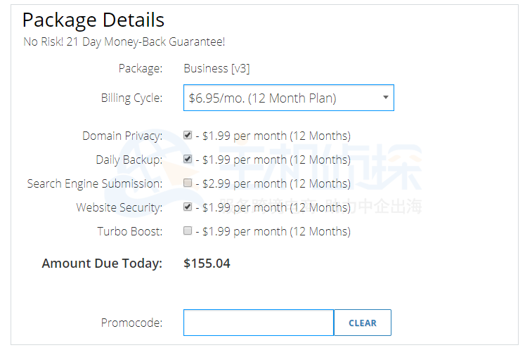Tick the Turbo Boost checkbox
The image size is (525, 350).
click(x=188, y=231)
